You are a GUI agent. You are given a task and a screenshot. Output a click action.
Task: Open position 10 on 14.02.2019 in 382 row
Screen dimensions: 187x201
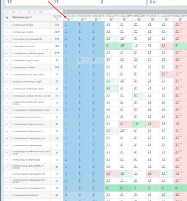click(122, 45)
